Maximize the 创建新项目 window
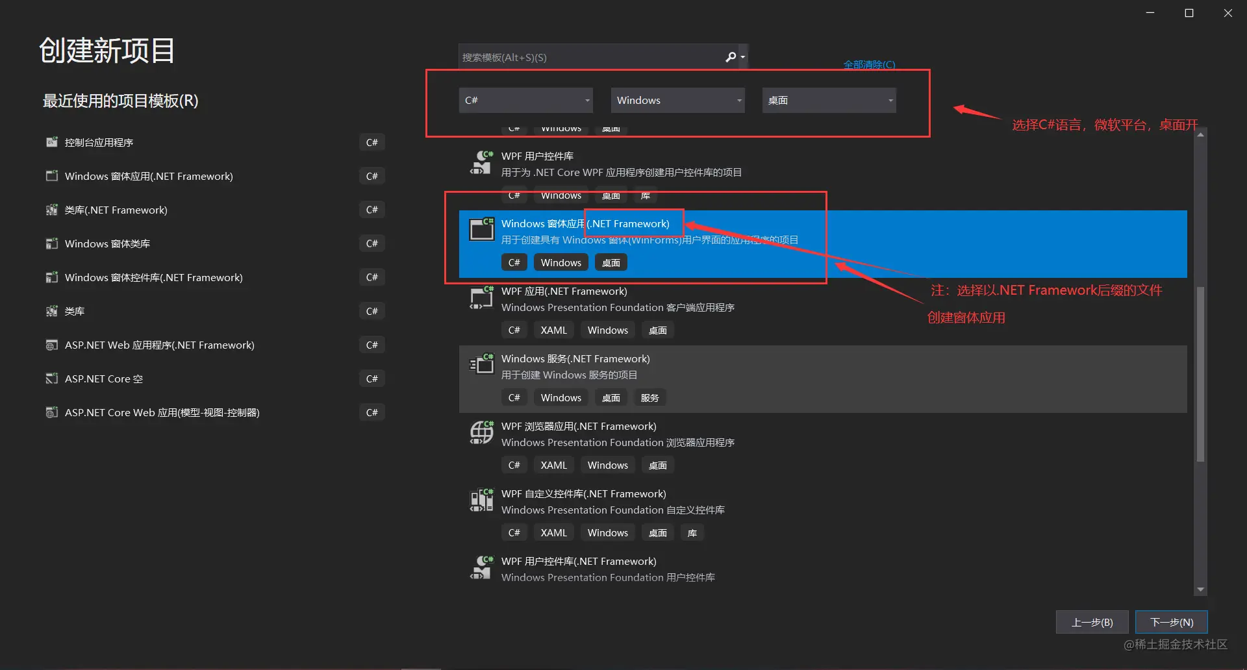The width and height of the screenshot is (1247, 670). pos(1189,13)
